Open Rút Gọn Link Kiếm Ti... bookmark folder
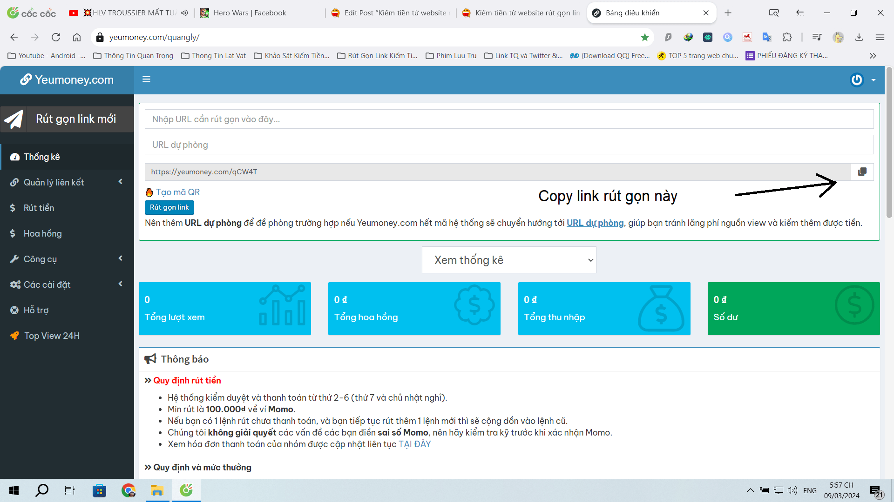This screenshot has width=894, height=502. pyautogui.click(x=377, y=56)
